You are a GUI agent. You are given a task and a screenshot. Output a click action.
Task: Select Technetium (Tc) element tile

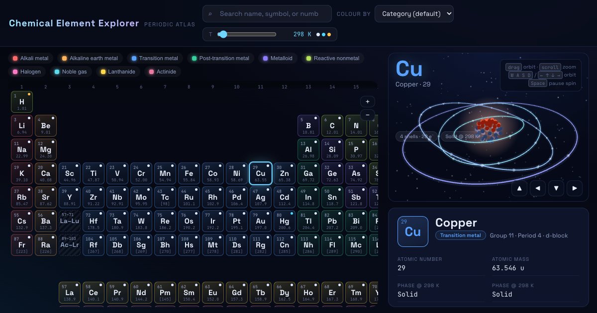(165, 197)
